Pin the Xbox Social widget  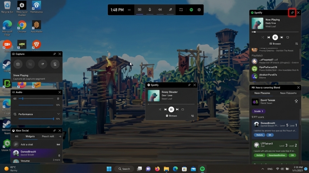click(54, 131)
